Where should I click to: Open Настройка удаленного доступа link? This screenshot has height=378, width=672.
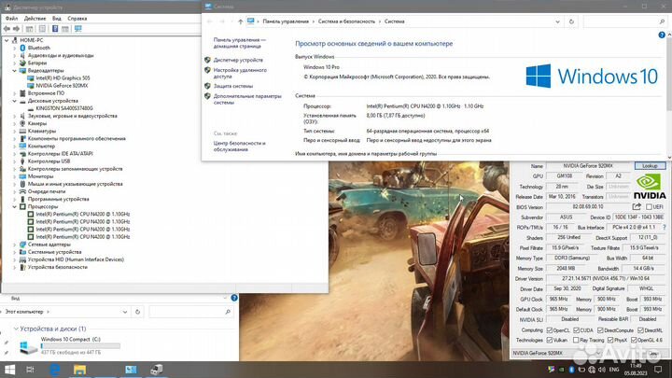click(240, 74)
